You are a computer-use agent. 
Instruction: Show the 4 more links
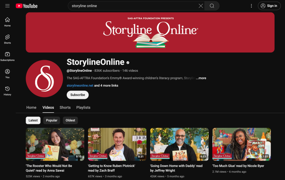coord(106,86)
